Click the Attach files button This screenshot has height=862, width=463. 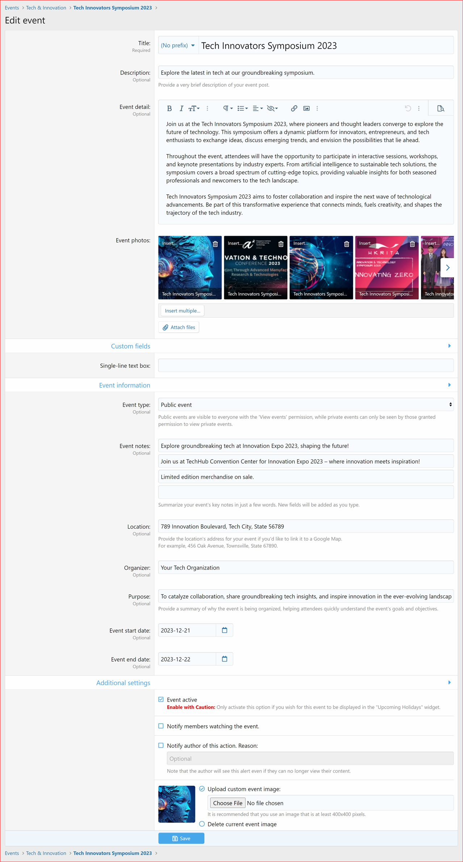(x=179, y=327)
